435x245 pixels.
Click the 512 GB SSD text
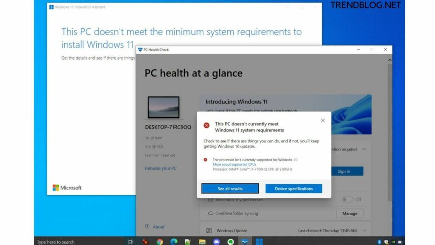[154, 146]
